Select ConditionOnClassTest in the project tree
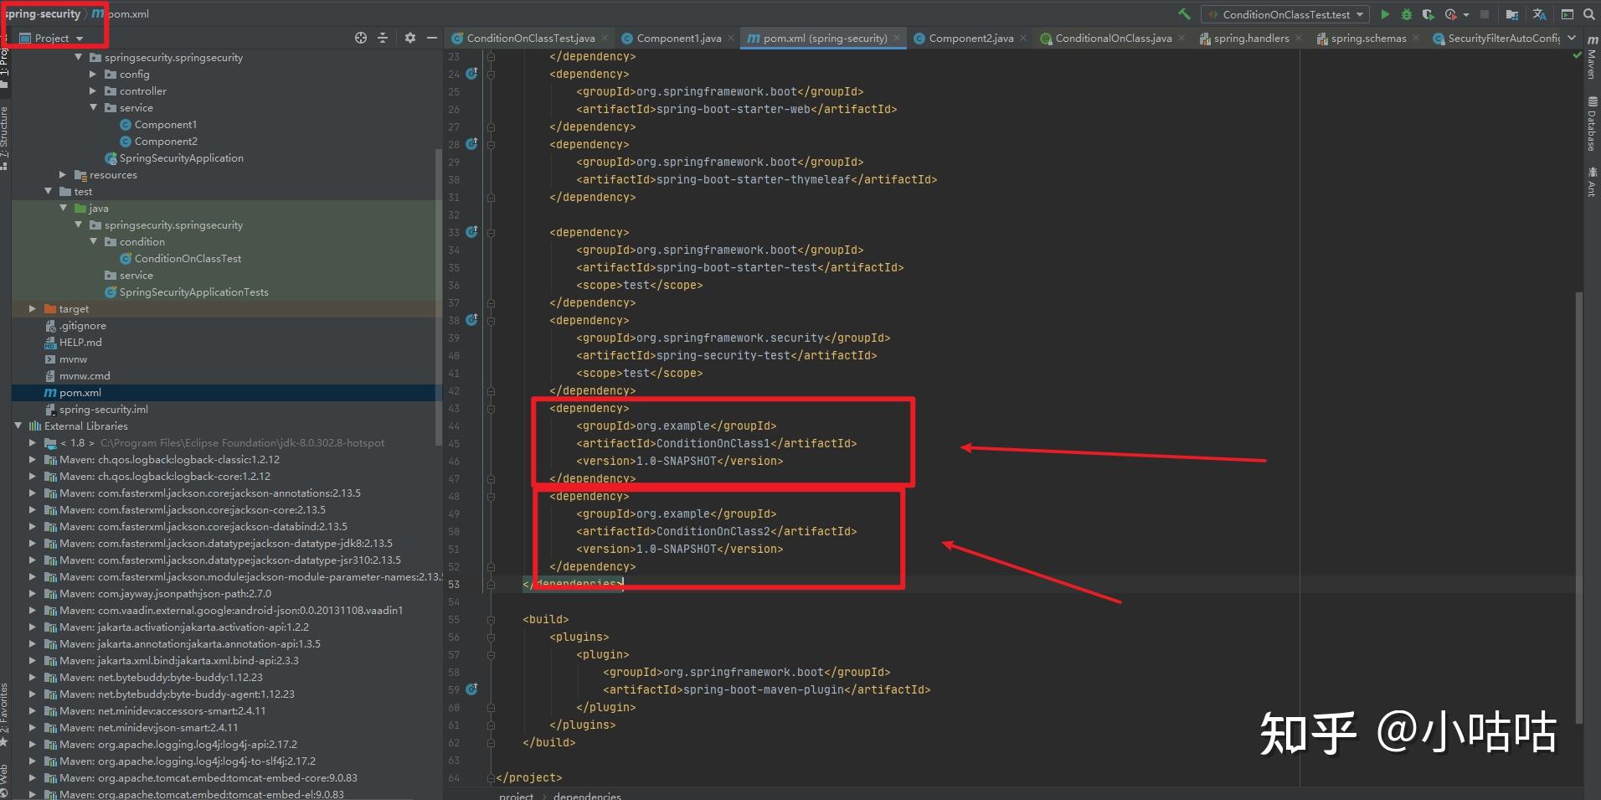This screenshot has height=800, width=1601. [188, 259]
